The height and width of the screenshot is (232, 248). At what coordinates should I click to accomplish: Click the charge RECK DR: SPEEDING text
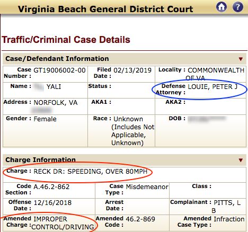point(91,172)
